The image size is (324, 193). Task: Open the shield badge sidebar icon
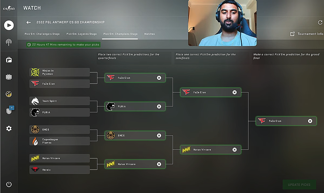(9, 110)
